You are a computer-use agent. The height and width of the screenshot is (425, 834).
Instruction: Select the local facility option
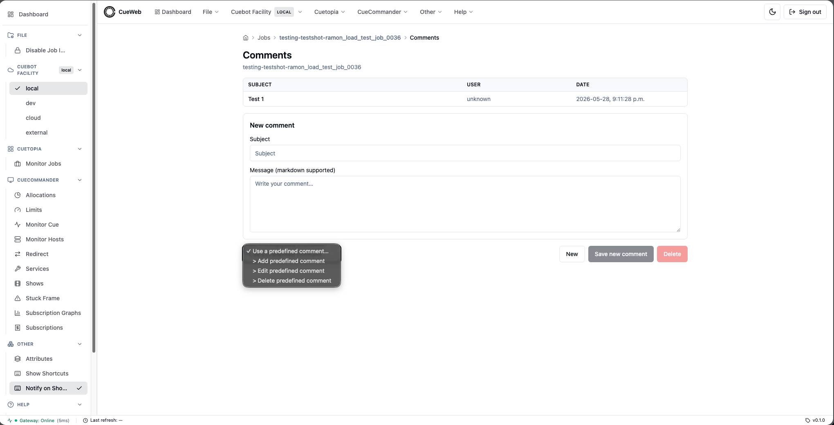tap(48, 88)
